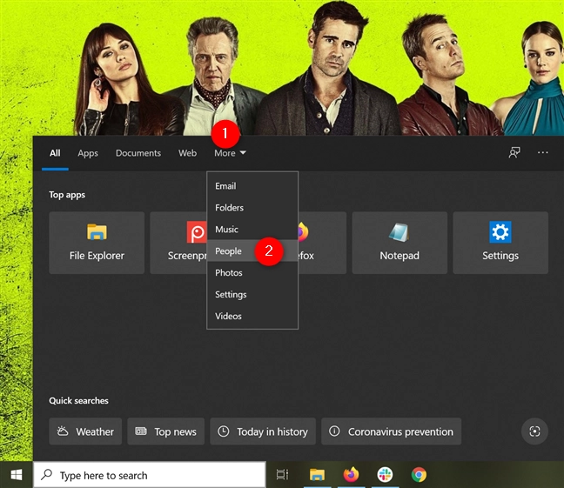Switch to the Documents tab
Screen dimensions: 564x488
click(x=138, y=153)
